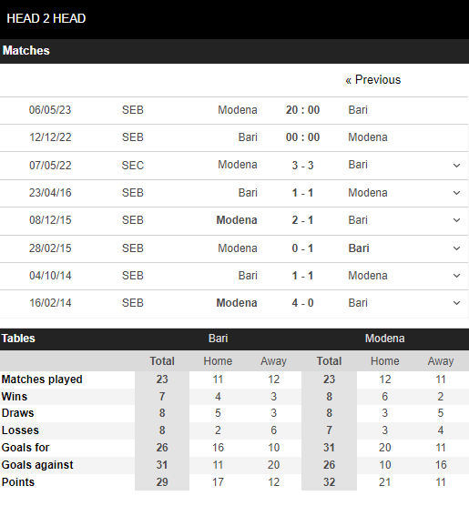This screenshot has width=469, height=506.
Task: Select Bari header in Tables section
Action: point(218,339)
